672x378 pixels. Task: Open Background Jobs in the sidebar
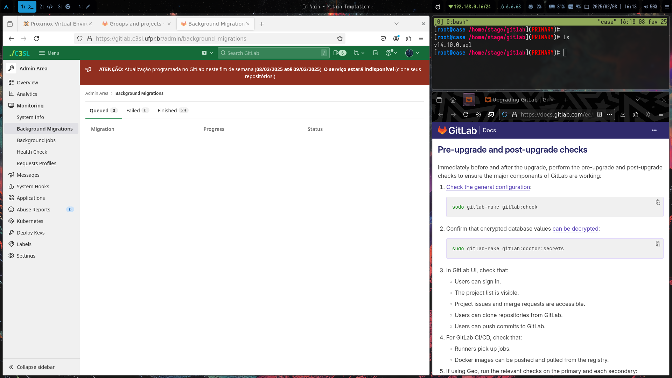pos(36,140)
